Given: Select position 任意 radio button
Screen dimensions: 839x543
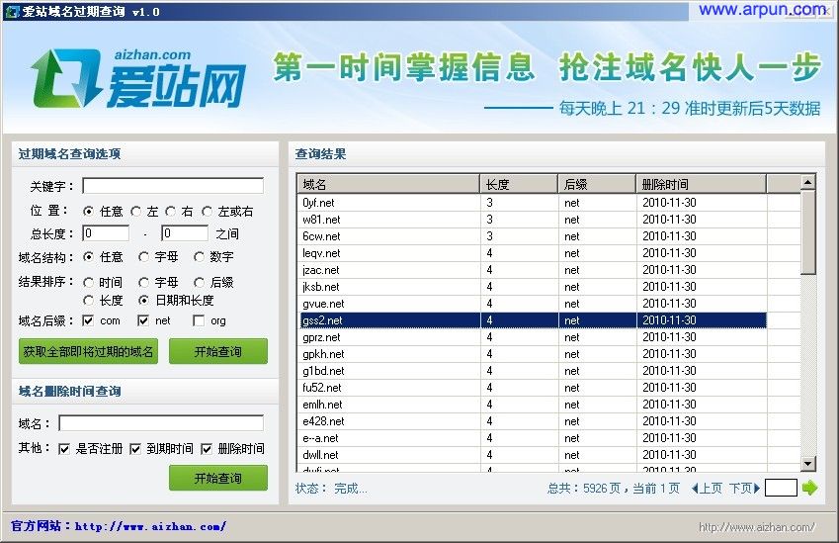Looking at the screenshot, I should tap(89, 211).
